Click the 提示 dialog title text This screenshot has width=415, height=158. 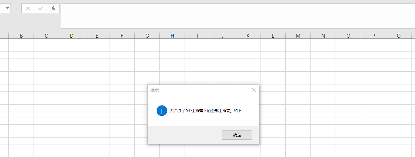[x=155, y=90]
